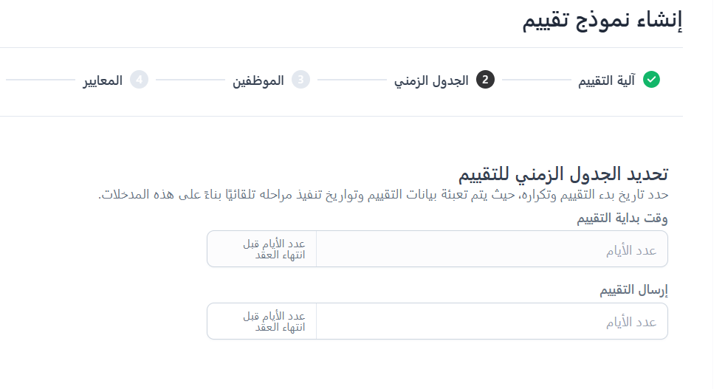The width and height of the screenshot is (725, 389).
Task: Click the schedule description text below the heading
Action: (x=383, y=195)
